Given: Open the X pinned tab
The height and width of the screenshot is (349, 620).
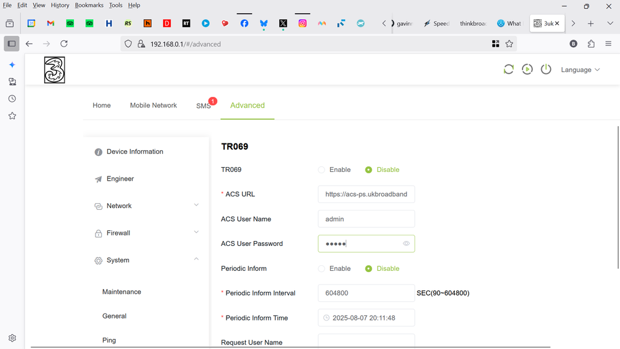Looking at the screenshot, I should coord(283,24).
